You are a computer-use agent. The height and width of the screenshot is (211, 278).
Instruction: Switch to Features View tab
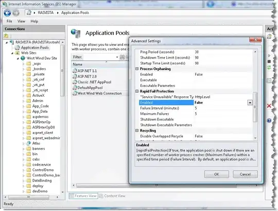83,196
